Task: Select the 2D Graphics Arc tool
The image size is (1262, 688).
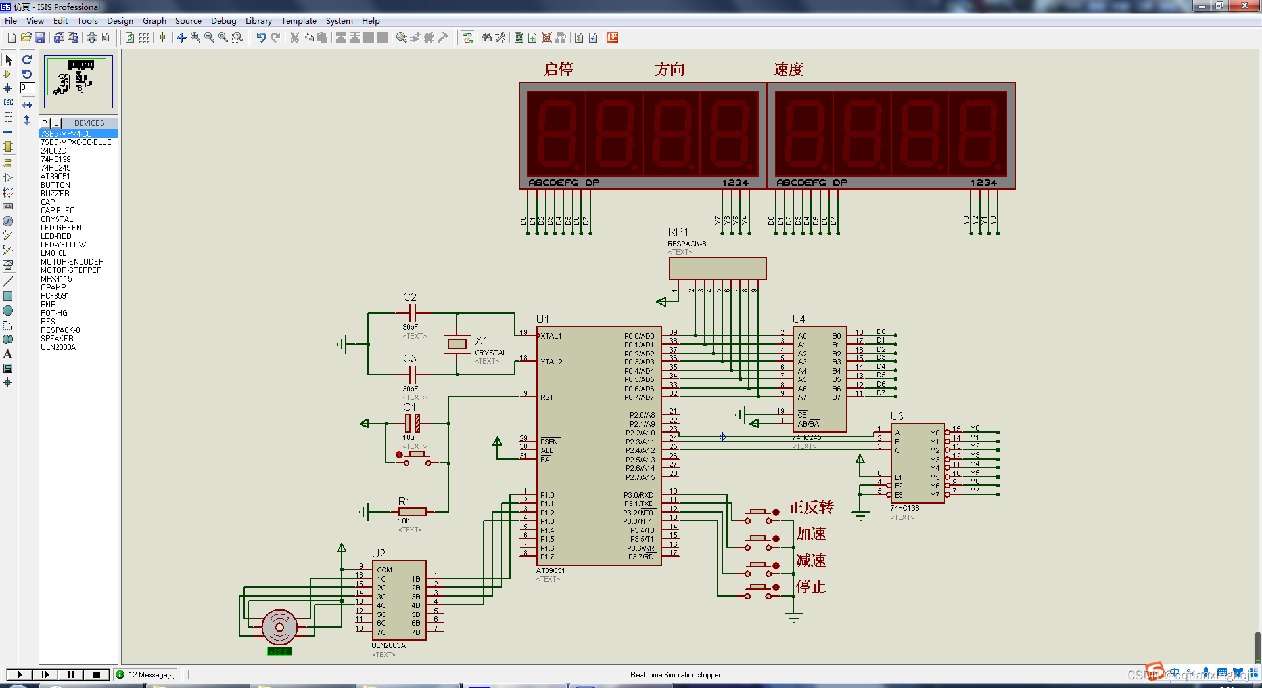Action: tap(8, 325)
